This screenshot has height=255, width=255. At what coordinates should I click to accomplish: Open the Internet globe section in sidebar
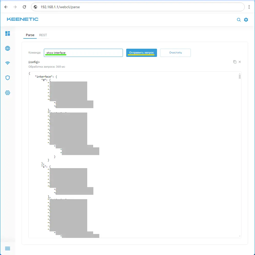click(8, 48)
